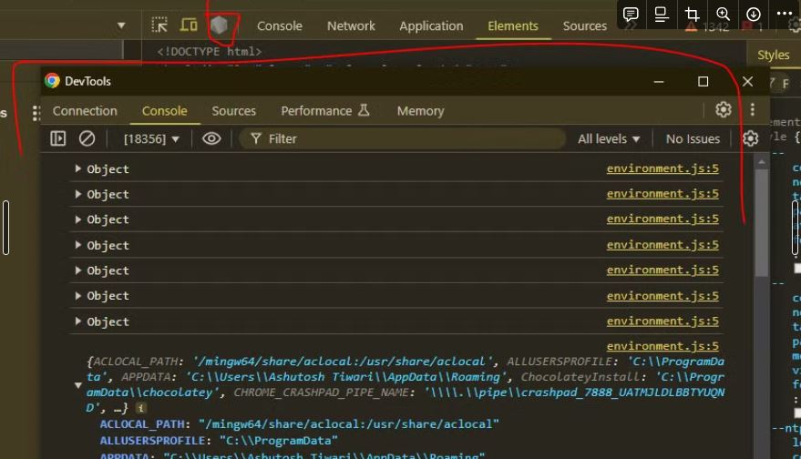Viewport: 801px width, 459px height.
Task: Open the All levels log dropdown
Action: click(x=609, y=138)
